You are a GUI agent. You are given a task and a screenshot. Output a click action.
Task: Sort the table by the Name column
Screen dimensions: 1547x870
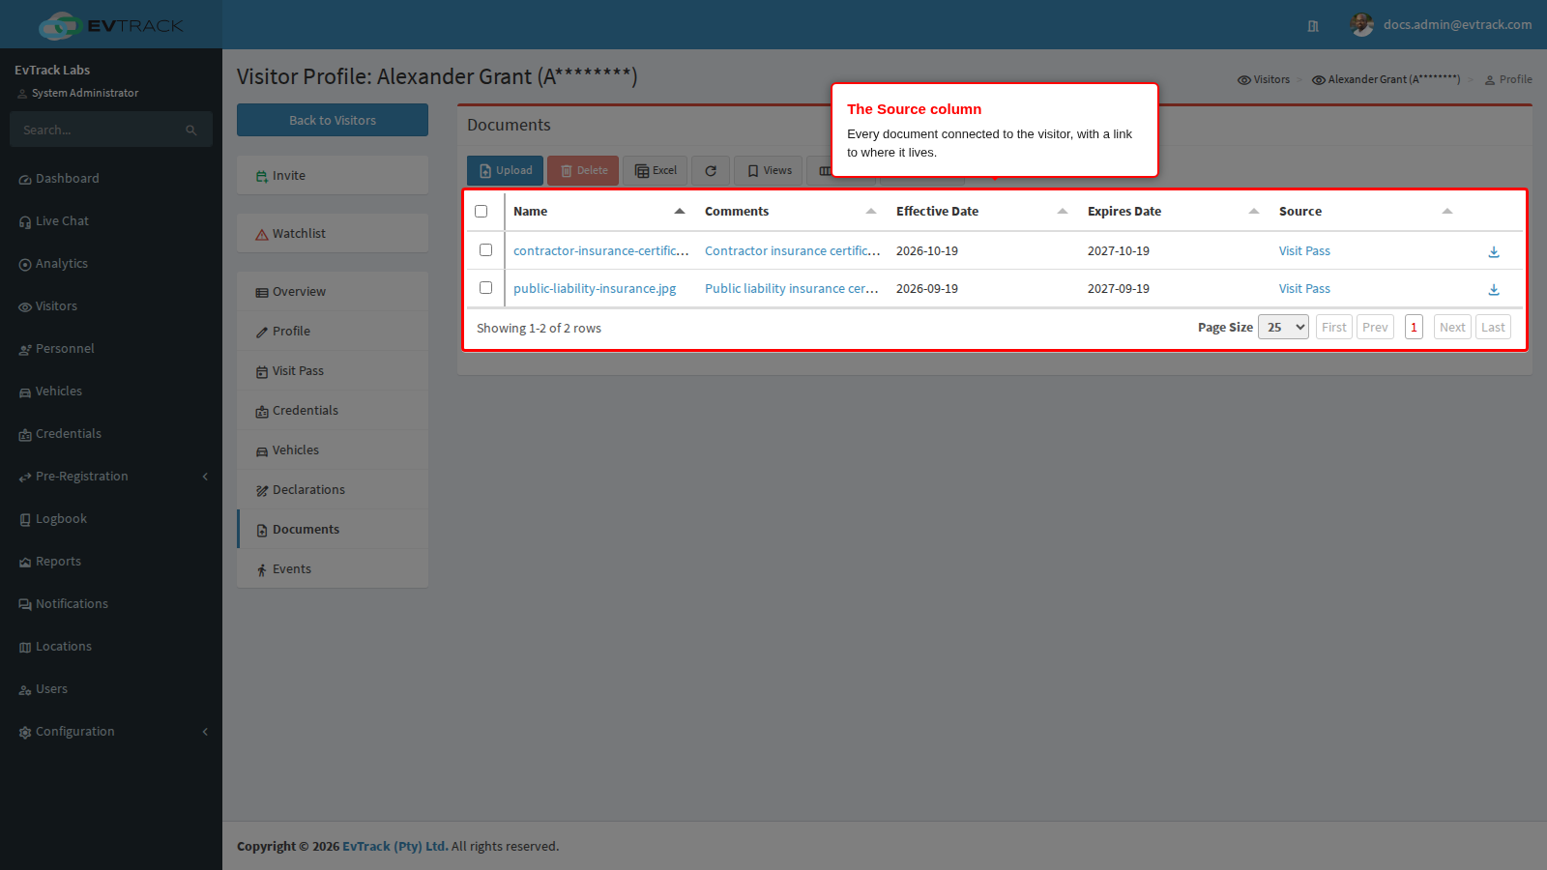click(599, 212)
